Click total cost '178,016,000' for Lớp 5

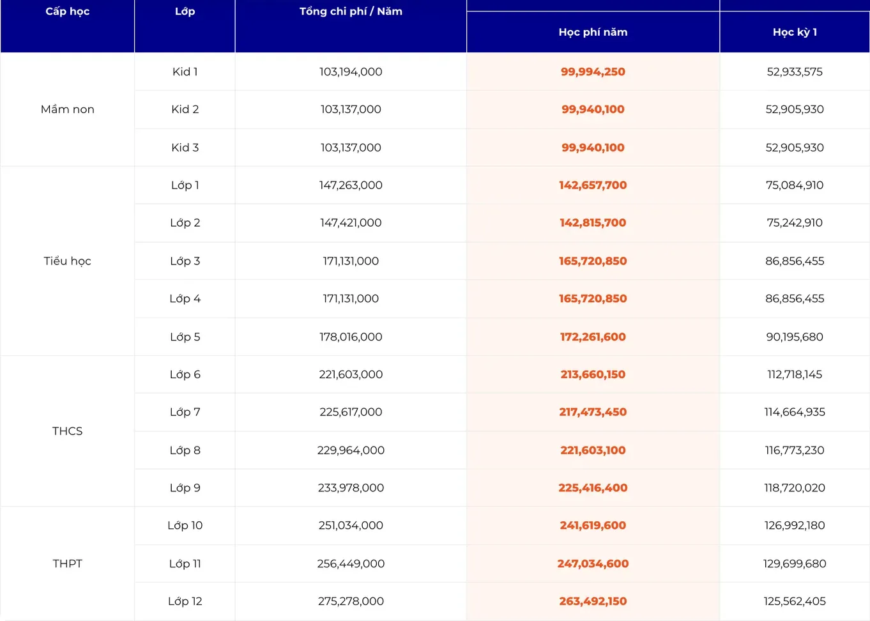[351, 337]
